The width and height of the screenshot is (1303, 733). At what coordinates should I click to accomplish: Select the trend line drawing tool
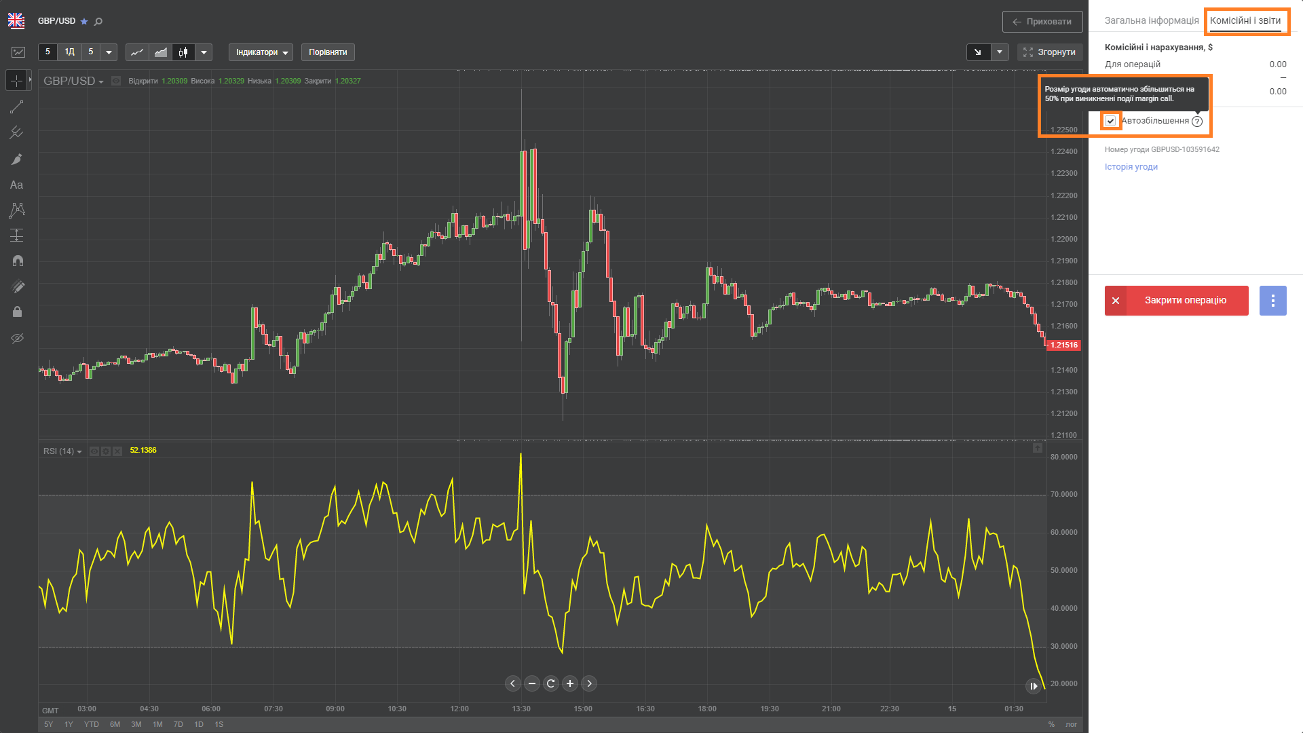17,107
